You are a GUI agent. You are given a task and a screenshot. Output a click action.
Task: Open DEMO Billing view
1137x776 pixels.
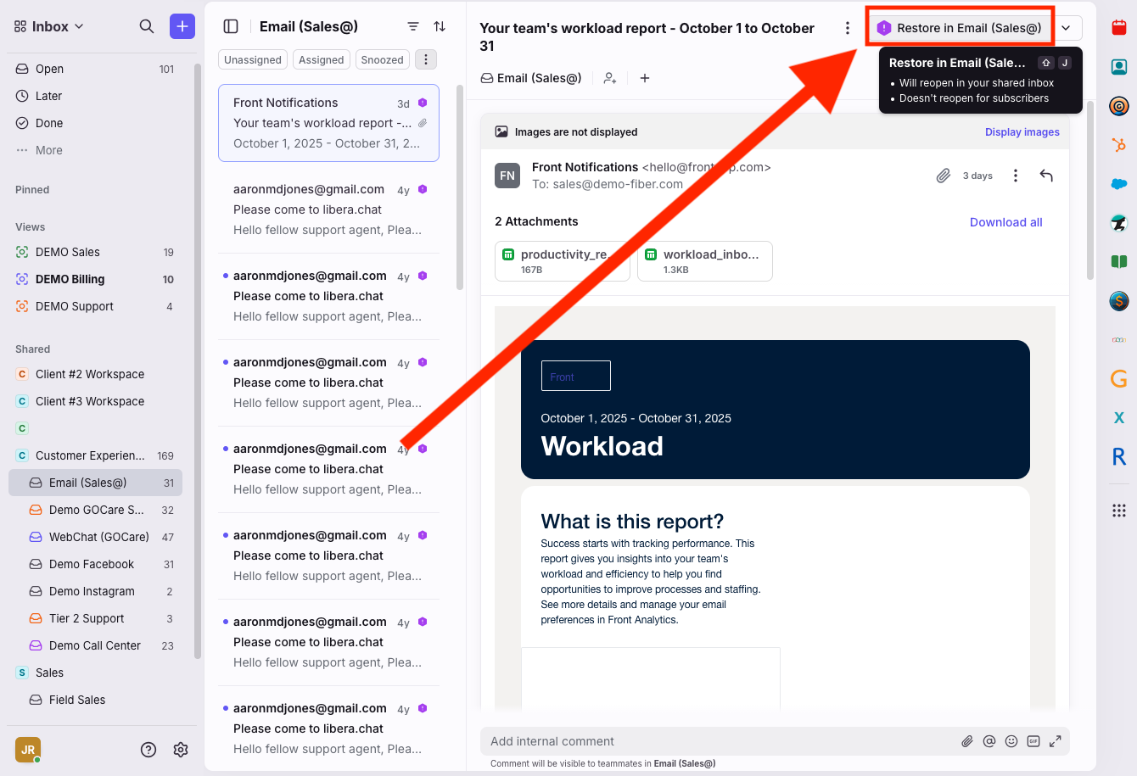coord(70,279)
